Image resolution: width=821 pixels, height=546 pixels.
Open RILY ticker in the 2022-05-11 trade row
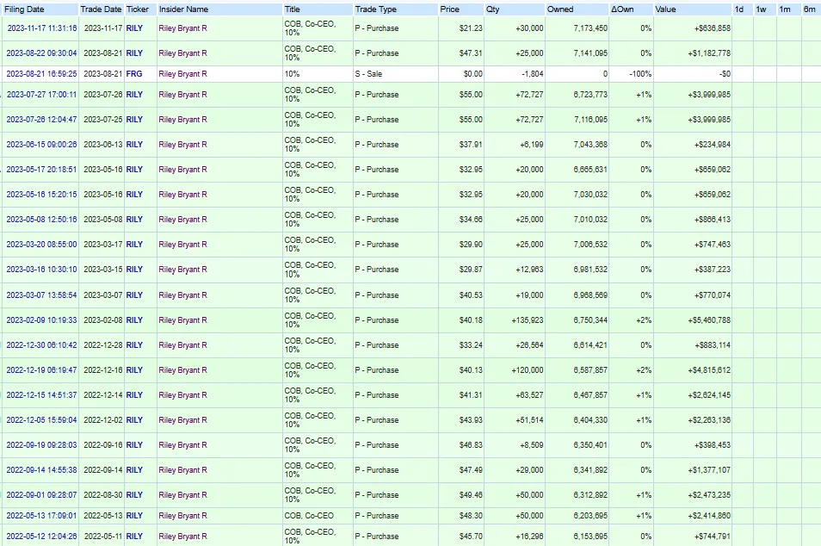pyautogui.click(x=134, y=536)
